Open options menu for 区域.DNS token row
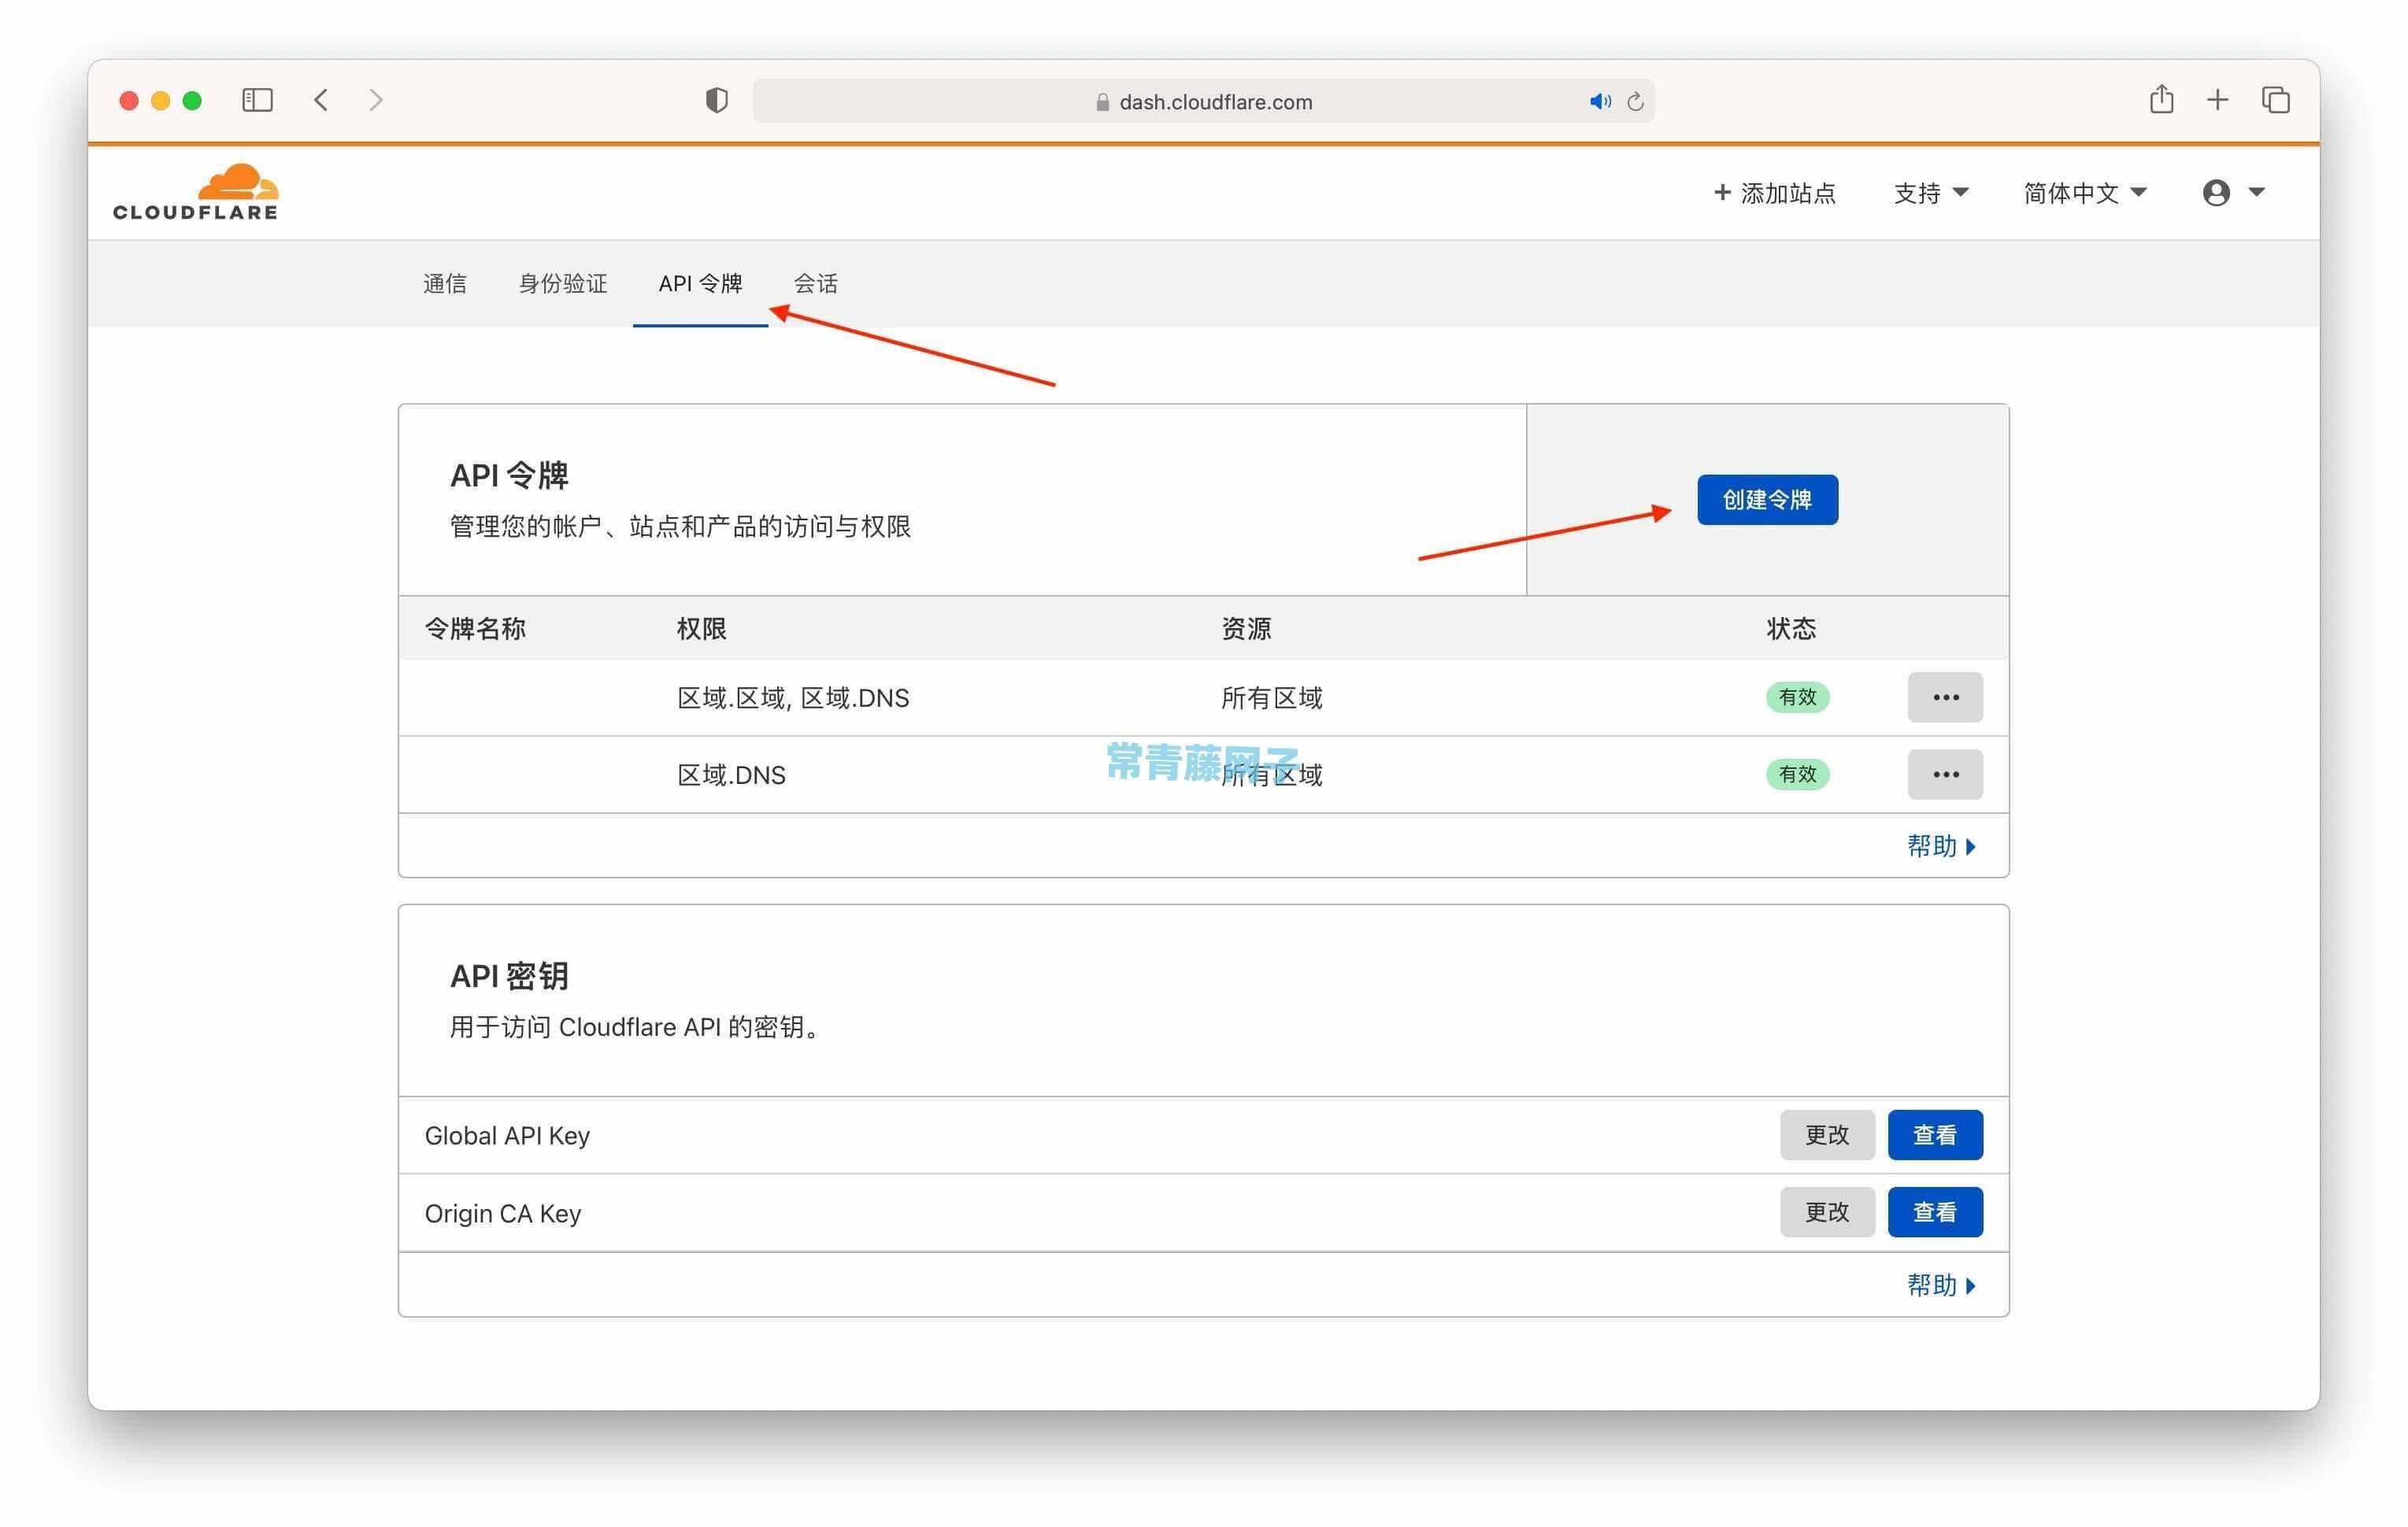This screenshot has height=1527, width=2408. pos(1945,775)
